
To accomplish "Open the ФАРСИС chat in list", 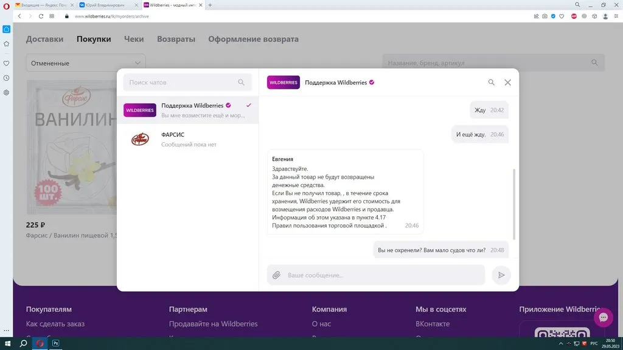I will 188,139.
